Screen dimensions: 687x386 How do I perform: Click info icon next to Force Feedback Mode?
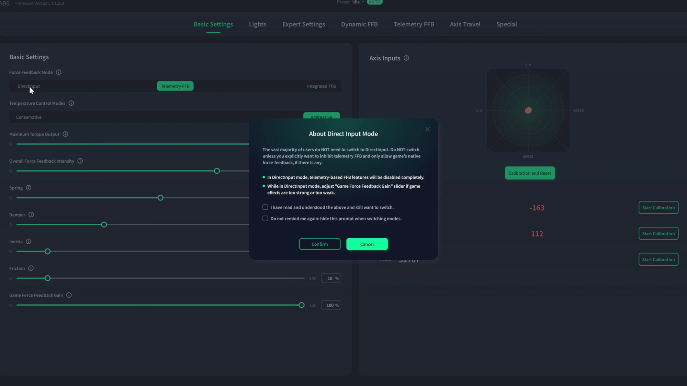tap(59, 72)
